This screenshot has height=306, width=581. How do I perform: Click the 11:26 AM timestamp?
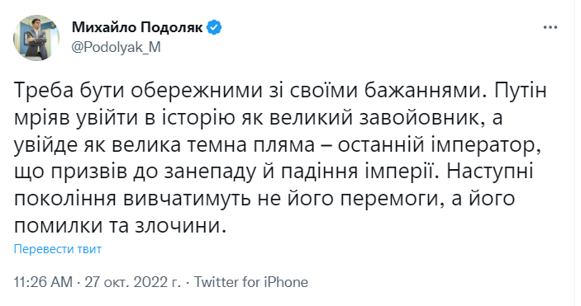(43, 282)
